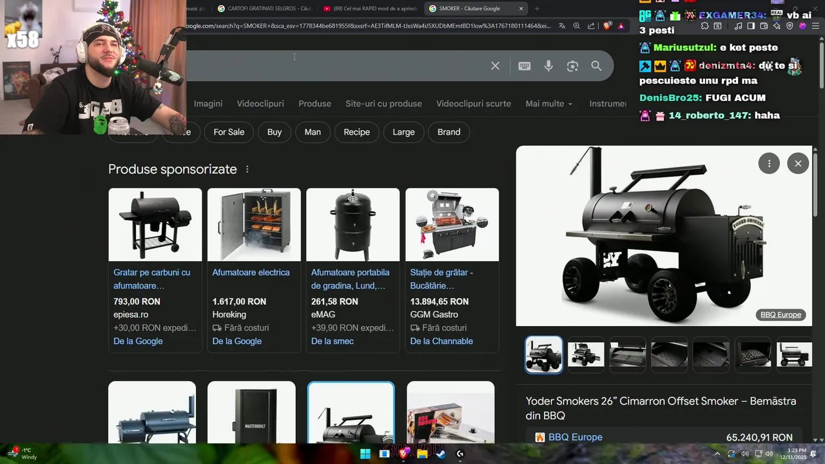Open the Instrumente search tools
This screenshot has height=464, width=825.
609,104
